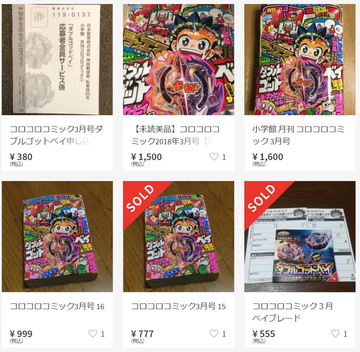This screenshot has width=360, height=352.
Task: Open title 小学館 月刊 コロコロコミック 3月号
Action: (x=298, y=135)
